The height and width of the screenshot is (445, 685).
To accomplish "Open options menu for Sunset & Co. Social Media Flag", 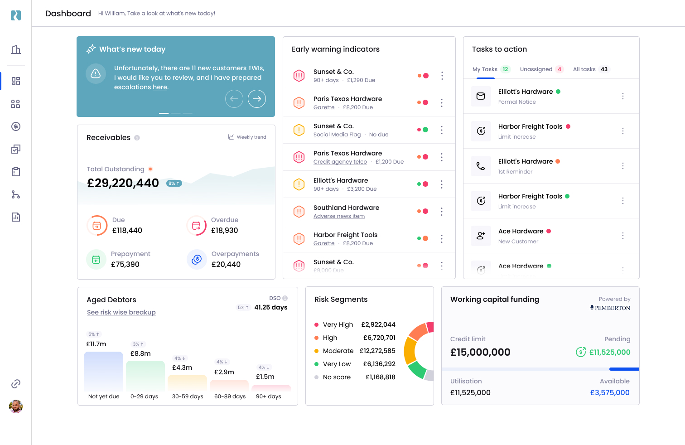I will pos(442,130).
